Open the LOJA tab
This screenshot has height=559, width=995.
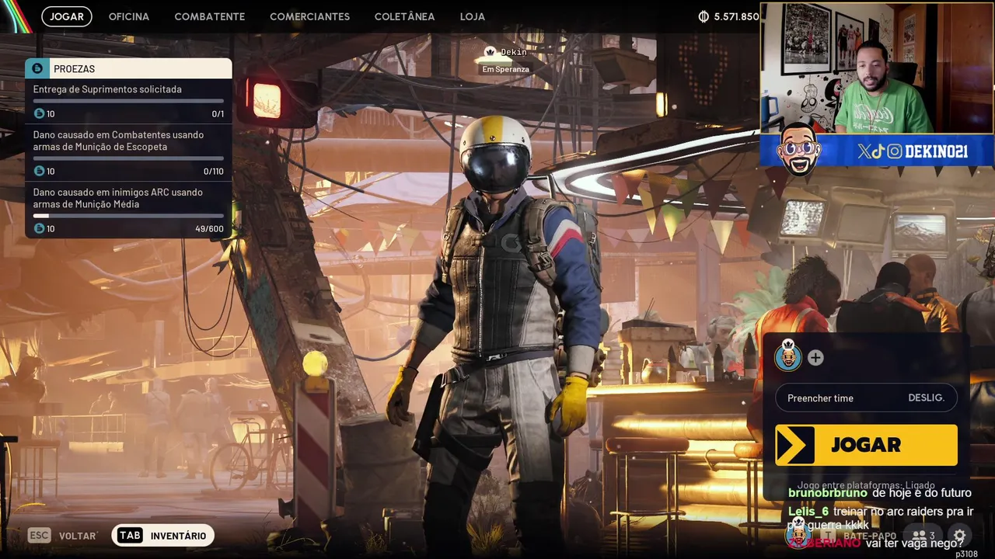coord(472,16)
